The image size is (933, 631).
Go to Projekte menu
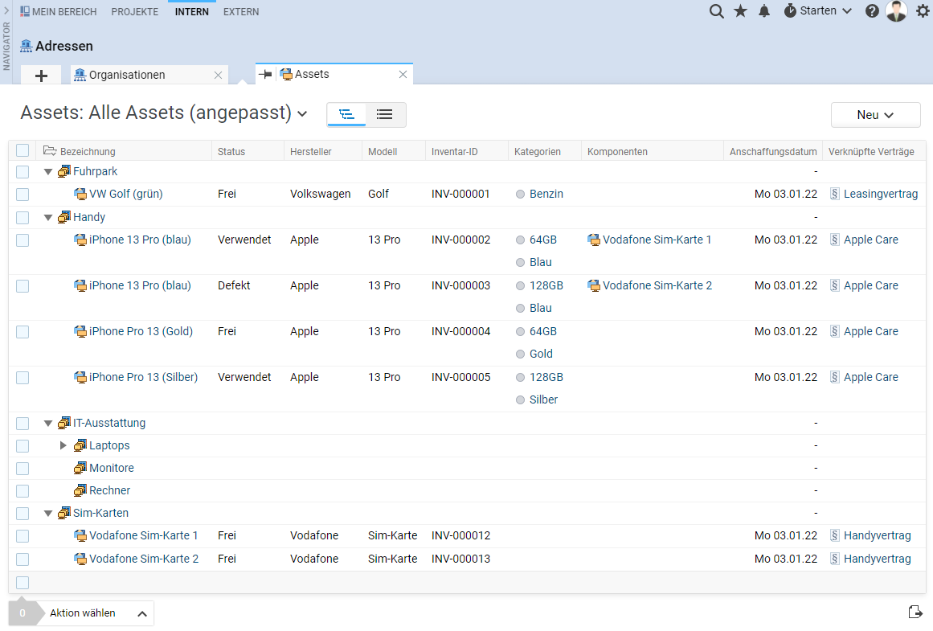[x=134, y=12]
